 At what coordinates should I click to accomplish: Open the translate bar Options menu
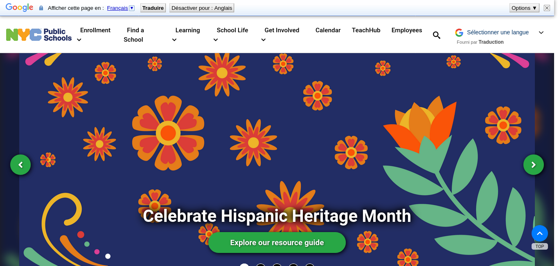524,8
